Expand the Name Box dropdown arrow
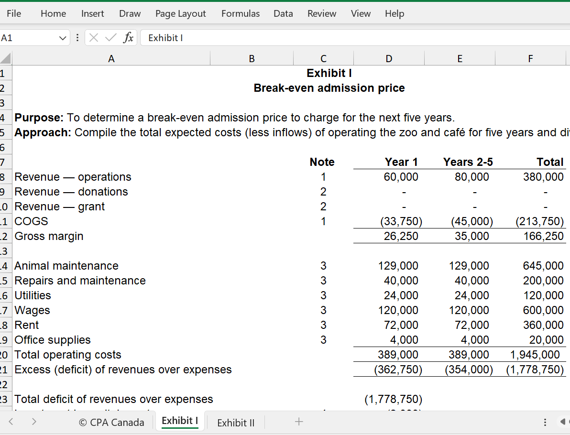The width and height of the screenshot is (570, 435). [63, 38]
